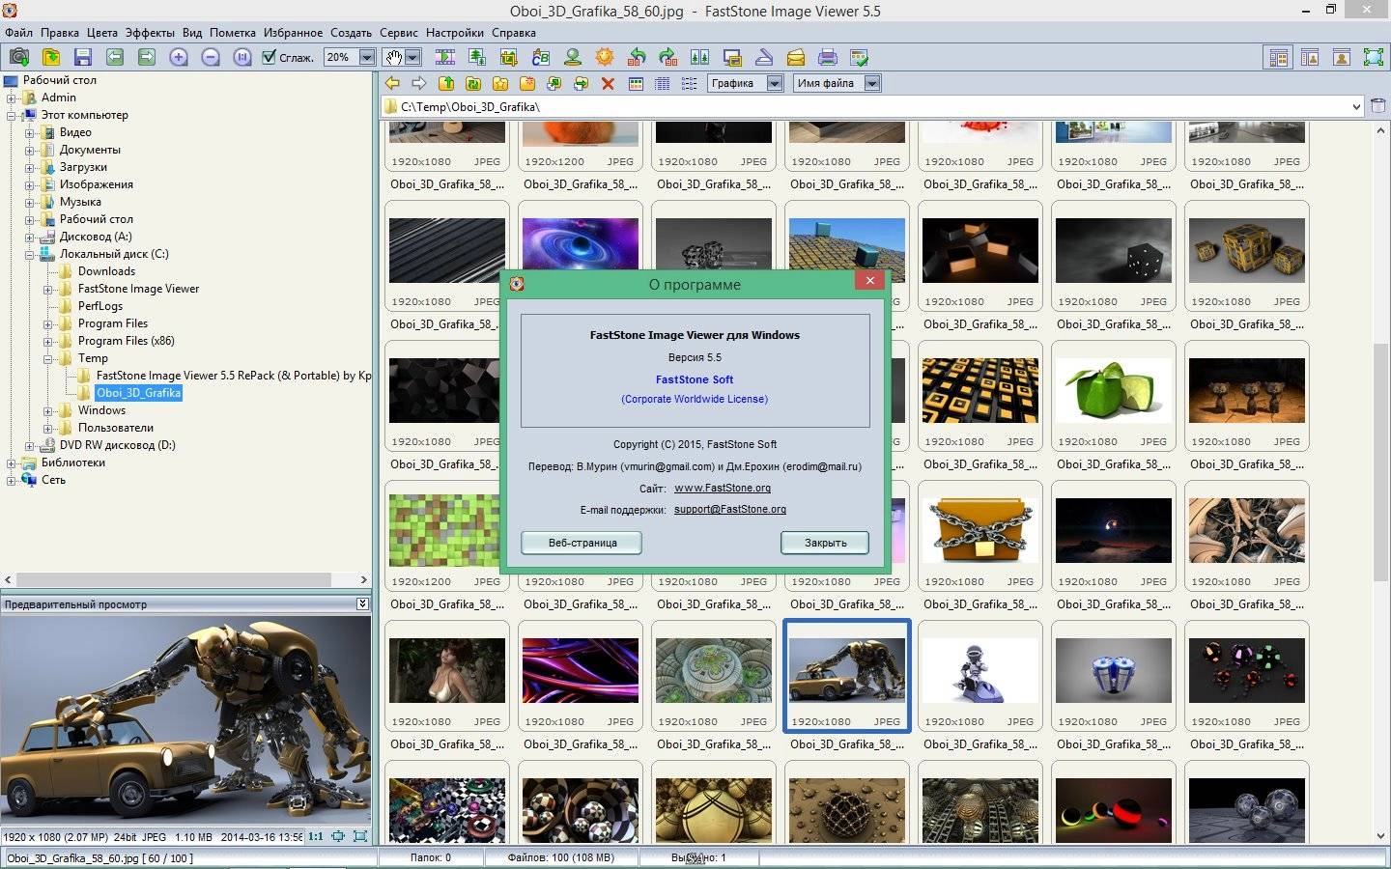1391x869 pixels.
Task: Click the Actual Size zoom icon
Action: coord(242,57)
